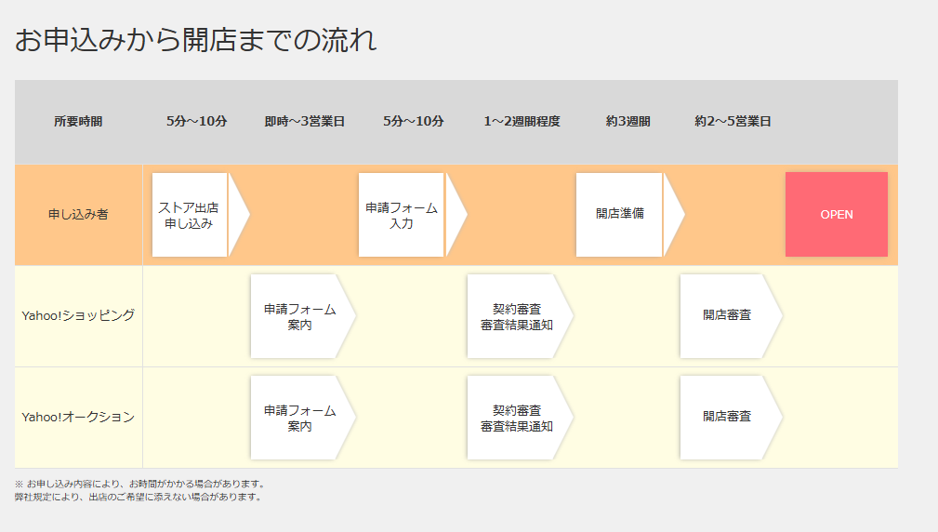Click the 1～2週間程度 duration

pyautogui.click(x=522, y=122)
